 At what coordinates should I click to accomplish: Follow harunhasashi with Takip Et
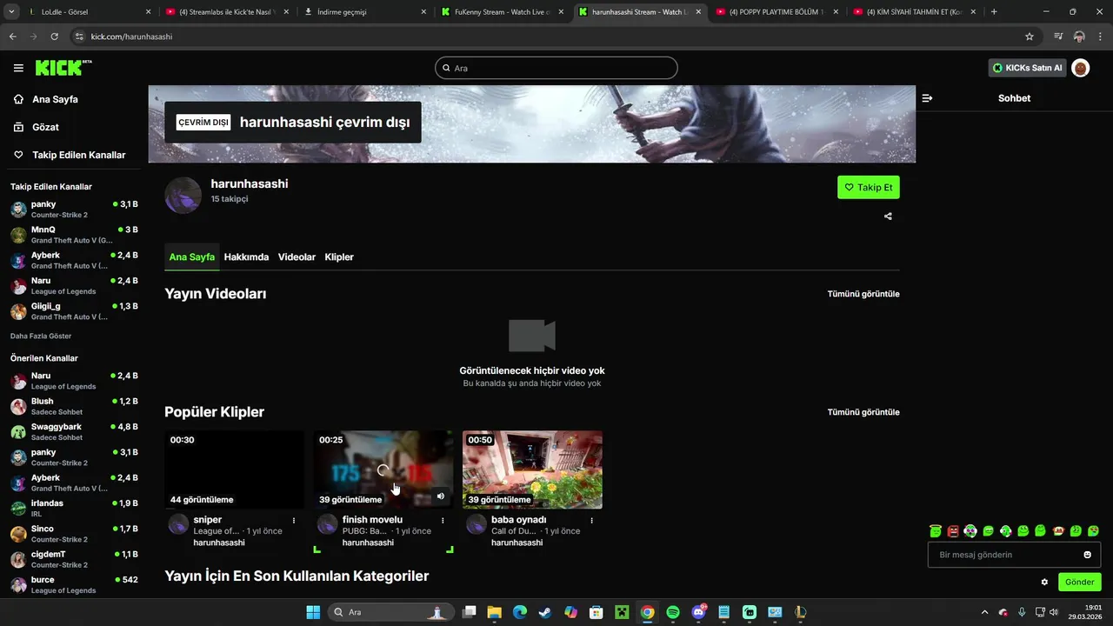[869, 187]
